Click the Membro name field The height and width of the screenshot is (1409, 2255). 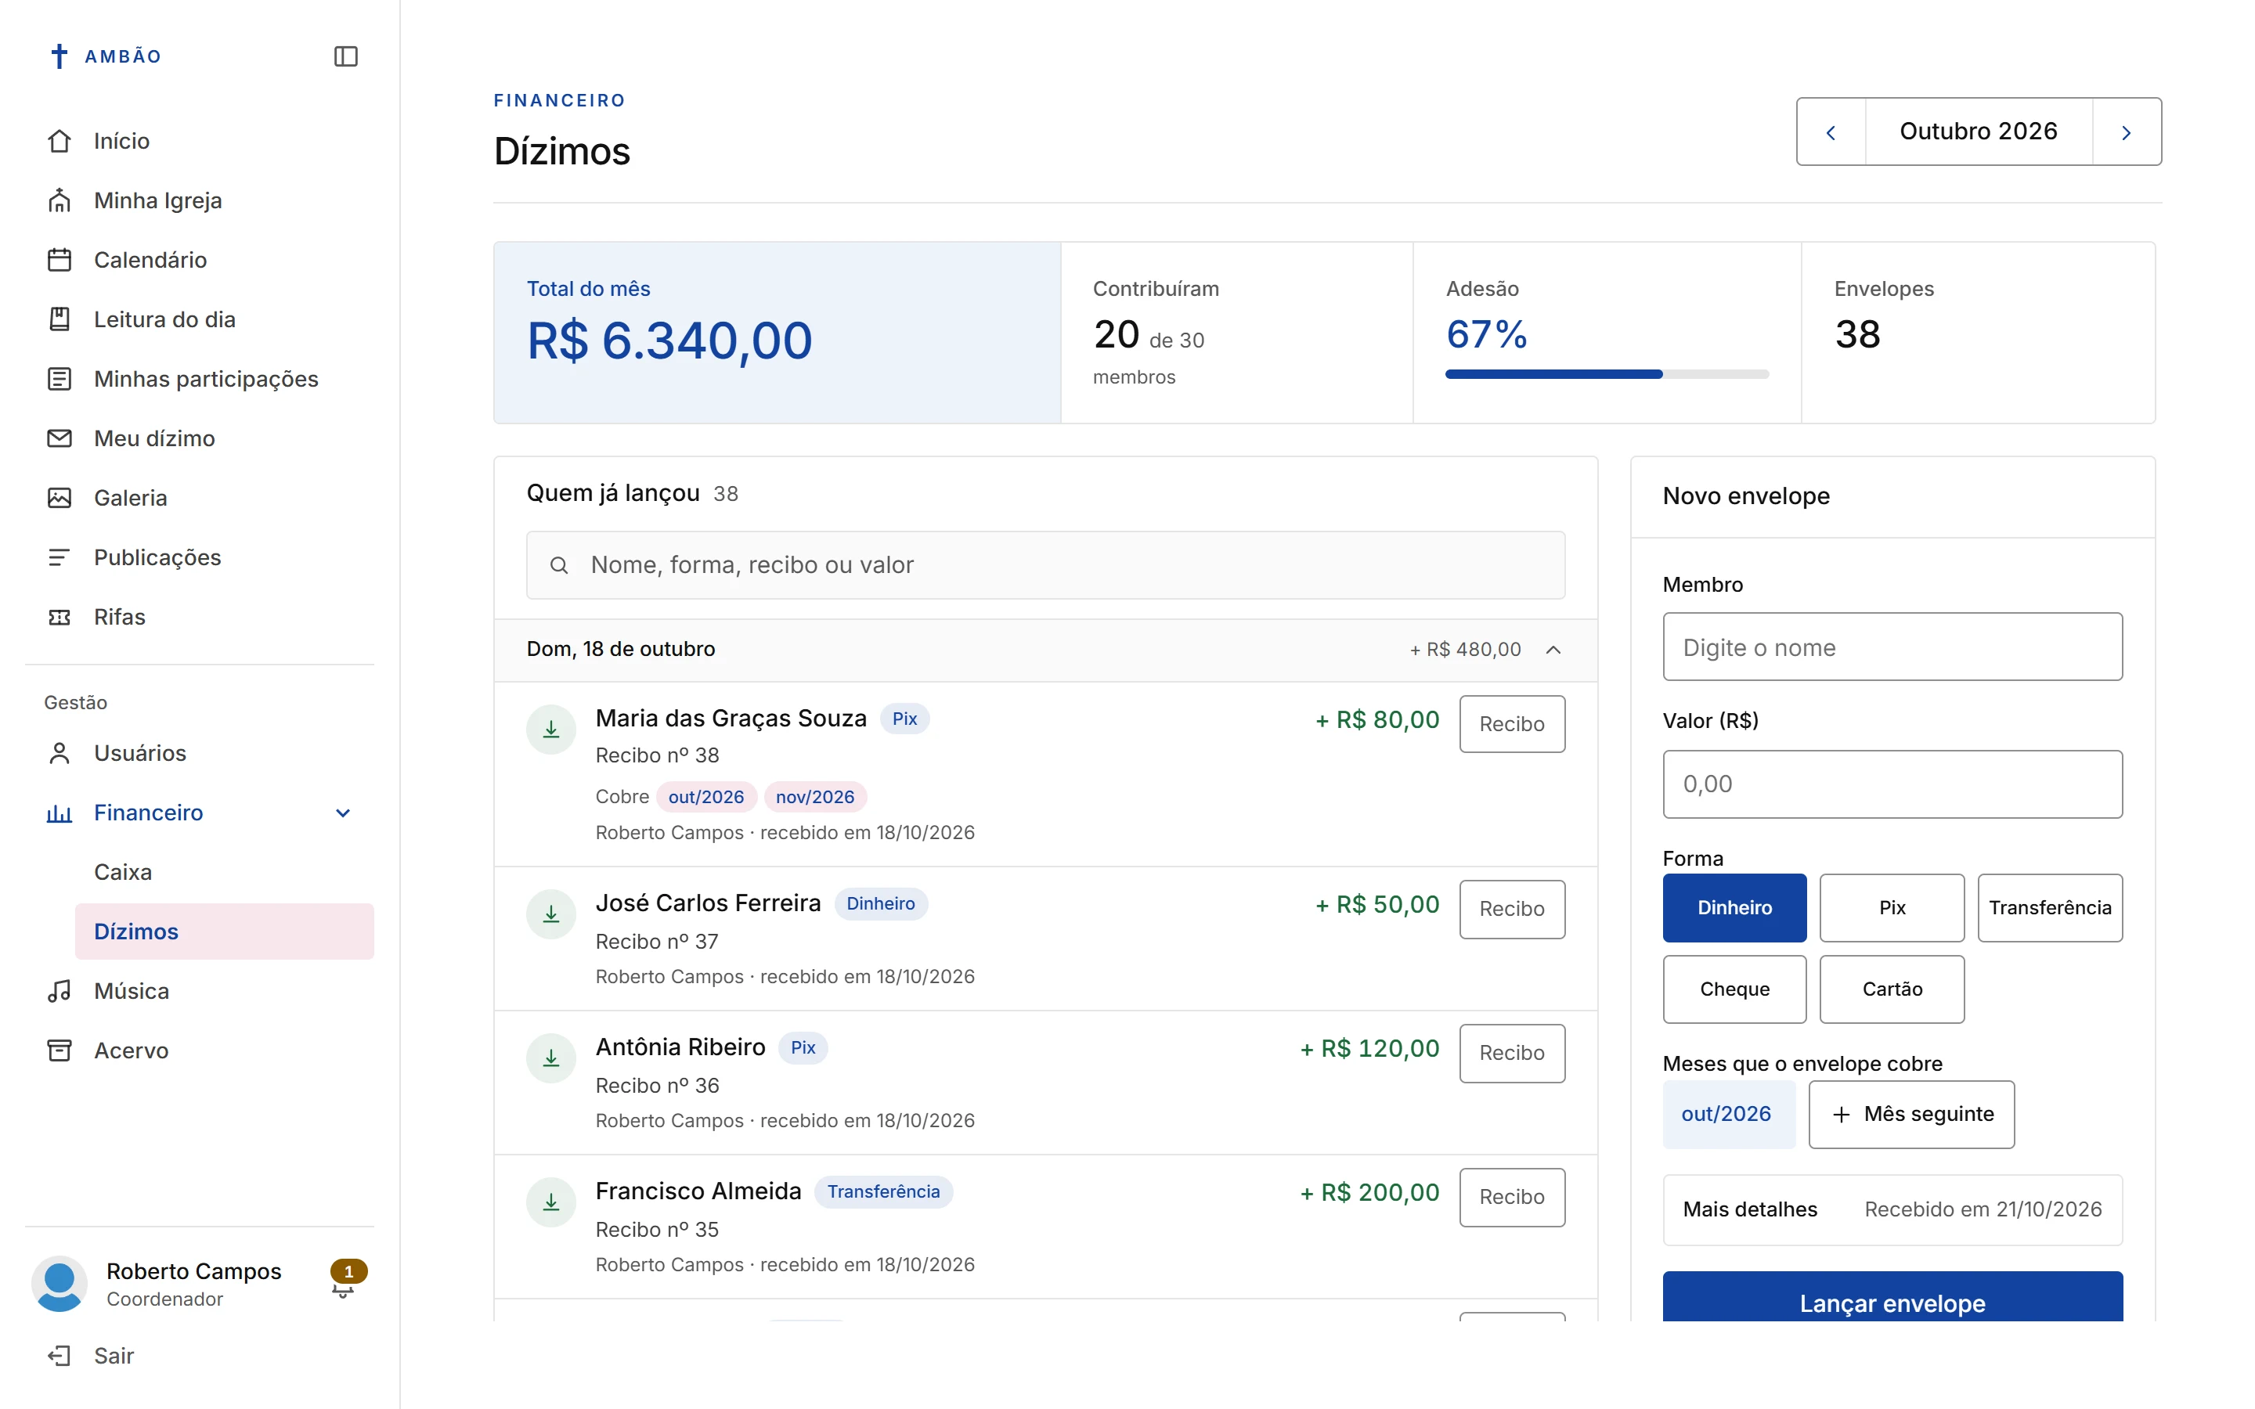point(1892,647)
